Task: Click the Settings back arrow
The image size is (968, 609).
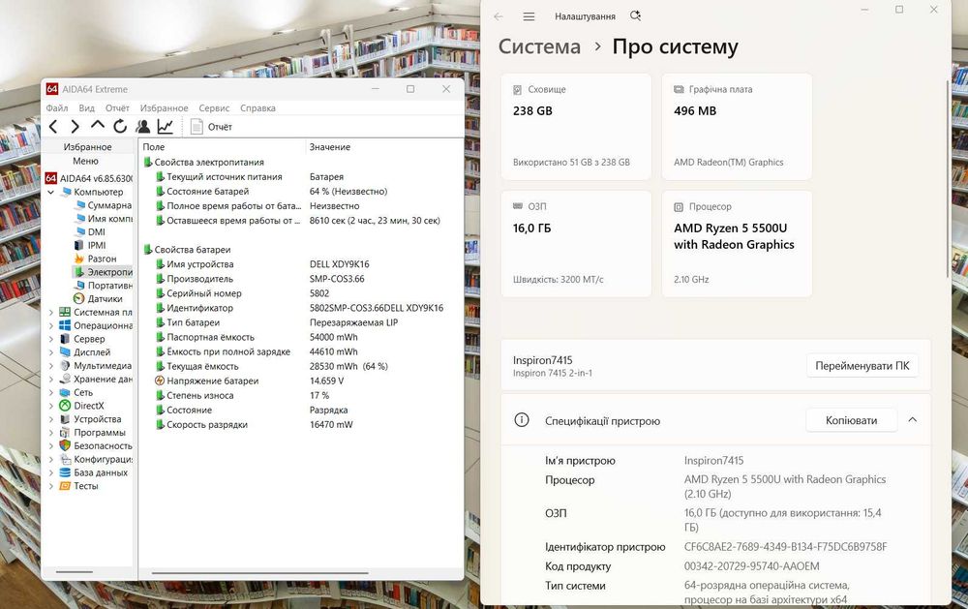Action: click(x=499, y=16)
